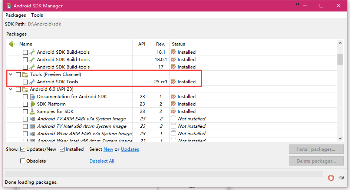Click the installed status icon for Documentation row

pos(173,97)
